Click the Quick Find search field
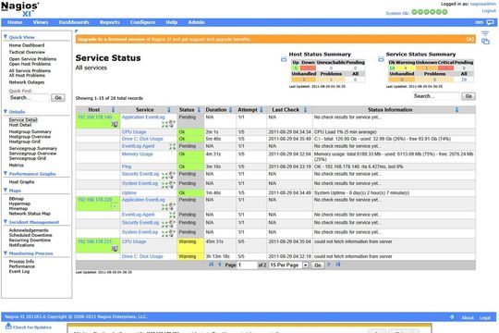Screen dimensions: 499x333 [29, 98]
